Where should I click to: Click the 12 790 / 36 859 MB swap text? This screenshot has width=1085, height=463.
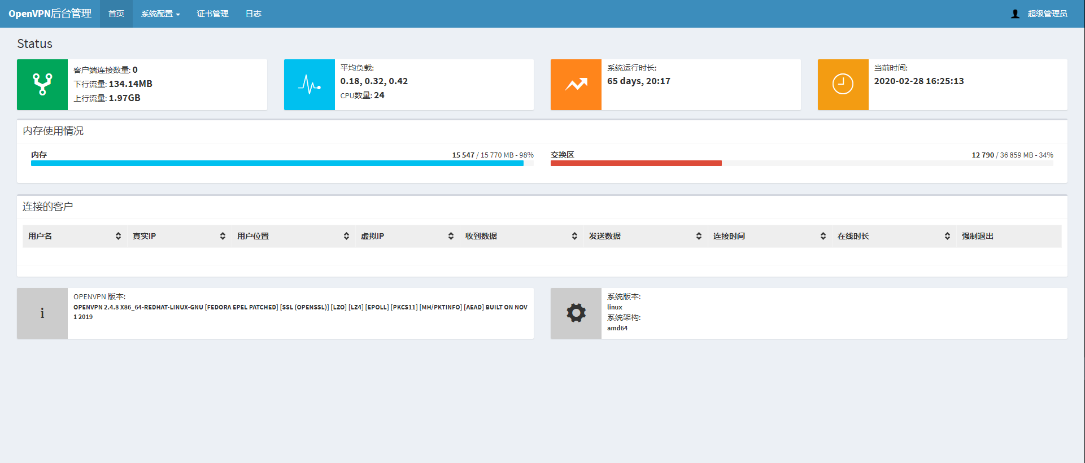pyautogui.click(x=1012, y=155)
